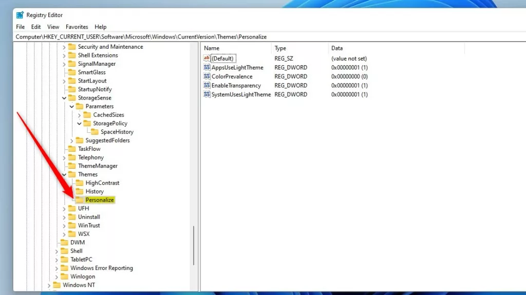526x295 pixels.
Task: Open the File menu
Action: pos(20,27)
